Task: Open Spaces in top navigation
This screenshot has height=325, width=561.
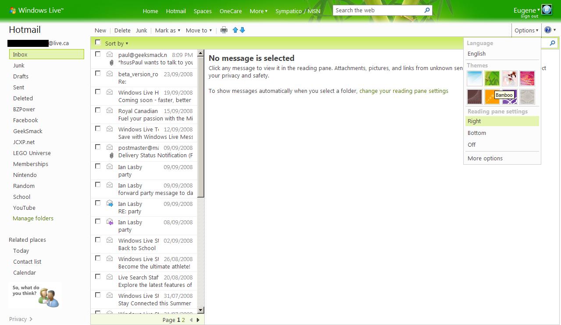Action: [202, 11]
